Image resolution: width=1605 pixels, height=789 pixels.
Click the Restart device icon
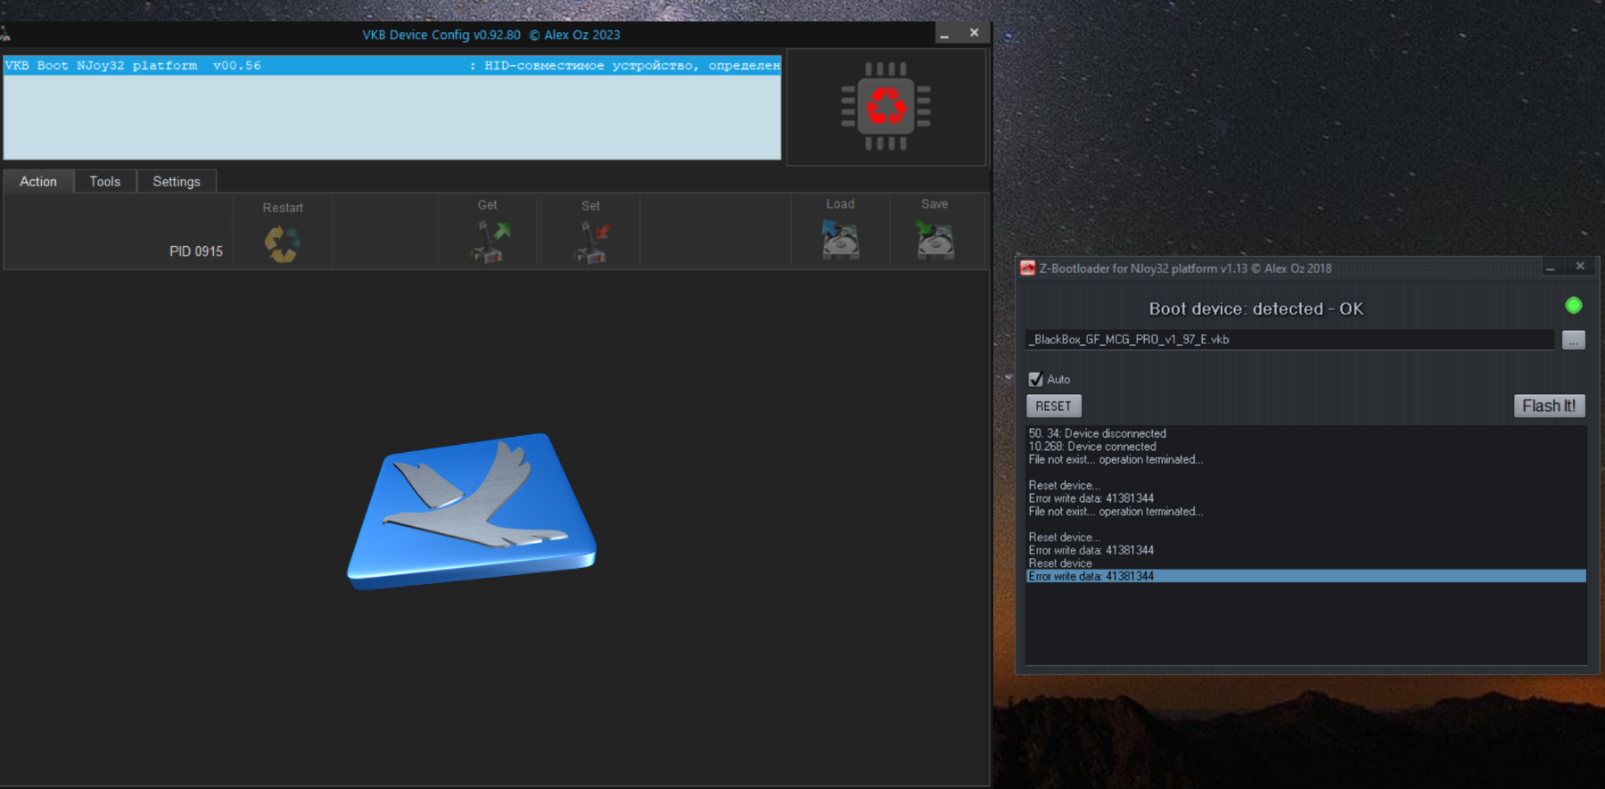pyautogui.click(x=283, y=243)
